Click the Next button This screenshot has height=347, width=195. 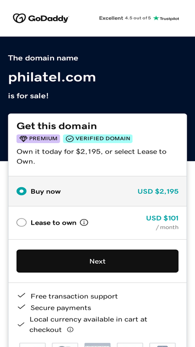(x=98, y=261)
